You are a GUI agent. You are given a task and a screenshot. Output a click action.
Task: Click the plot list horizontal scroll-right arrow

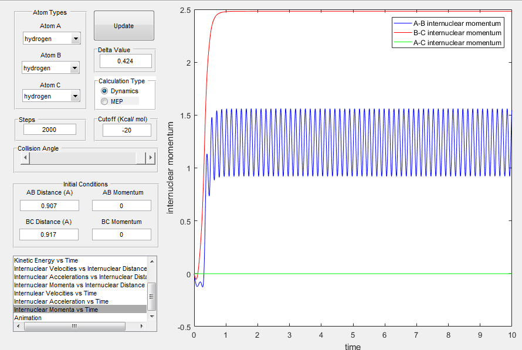[x=141, y=326]
